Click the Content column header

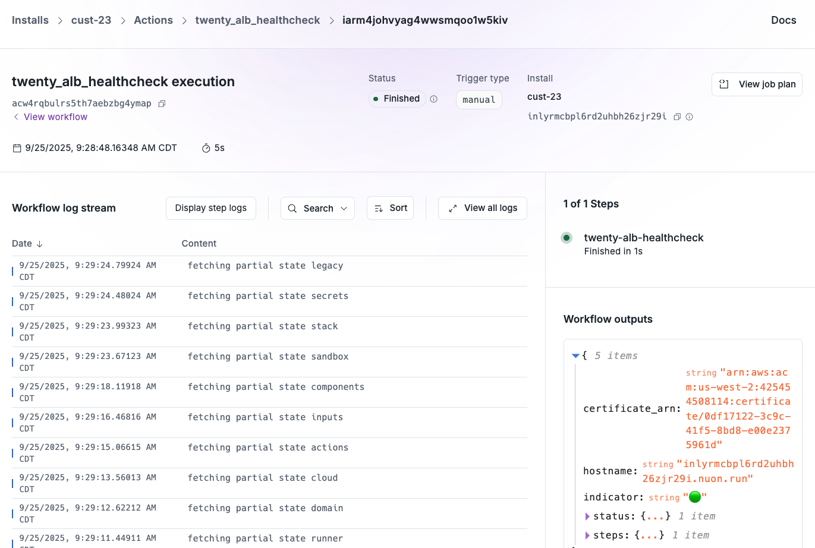[x=199, y=244]
